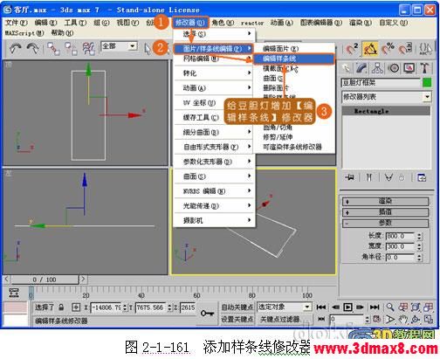Open the MAXScript menu
The image size is (440, 359).
pyautogui.click(x=24, y=33)
